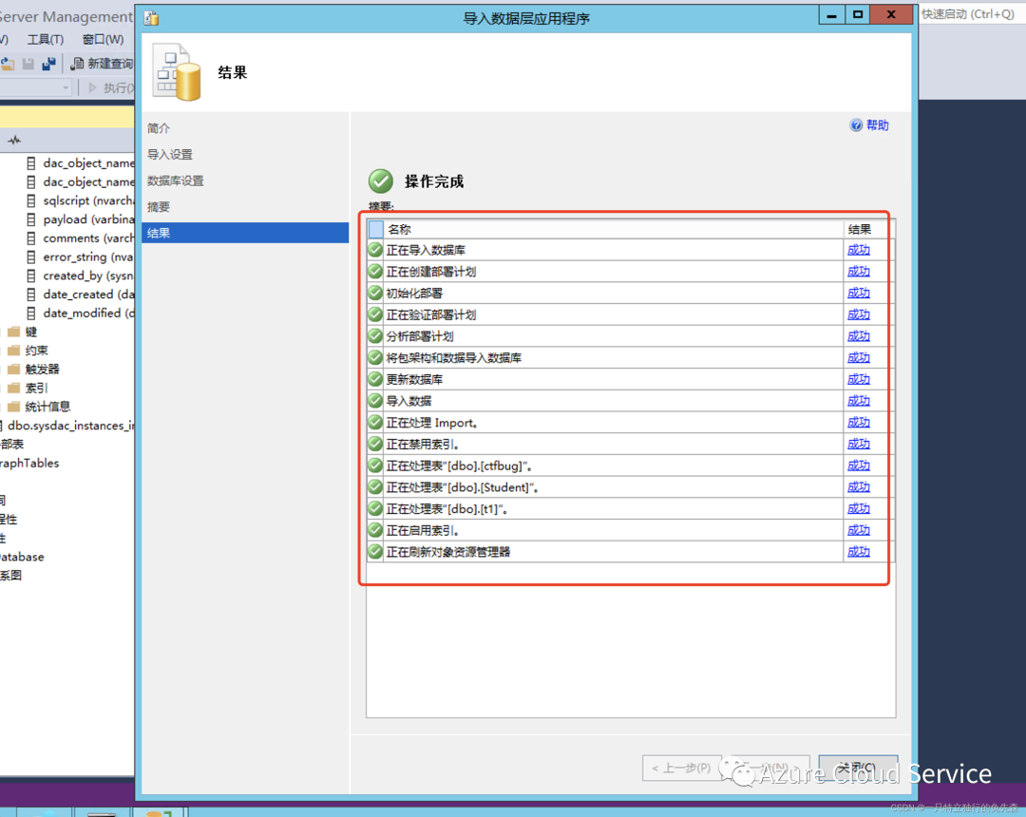Click the status icon column header cell
The width and height of the screenshot is (1026, 817).
(x=375, y=229)
